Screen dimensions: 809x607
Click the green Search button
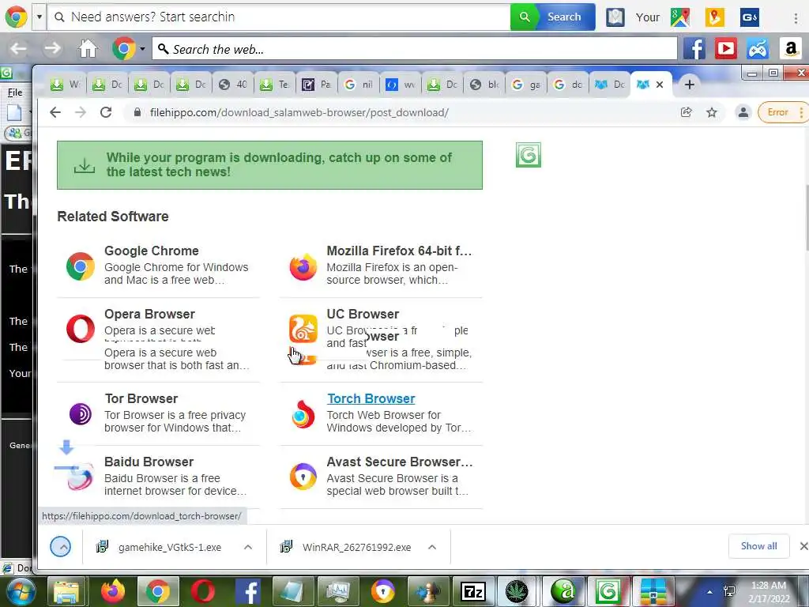click(552, 17)
